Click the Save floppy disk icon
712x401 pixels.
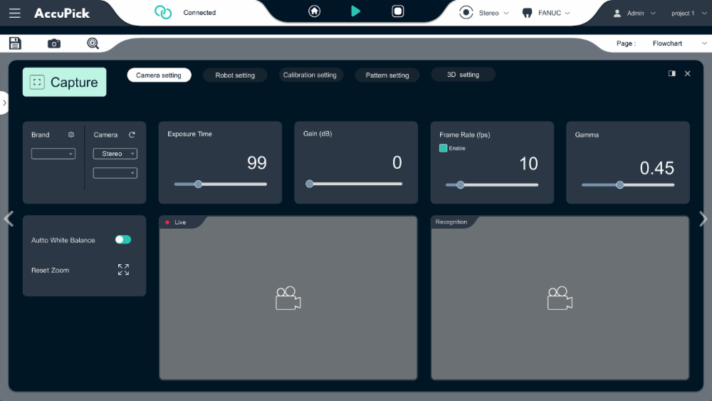(x=15, y=43)
